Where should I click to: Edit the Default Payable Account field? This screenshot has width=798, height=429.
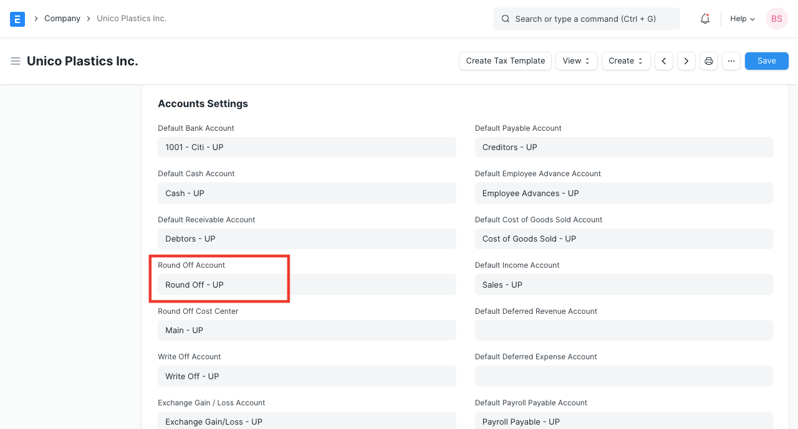[x=623, y=148]
